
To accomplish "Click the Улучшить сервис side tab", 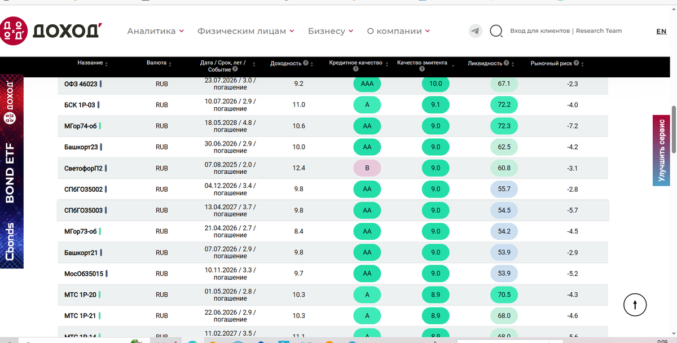I will (x=661, y=149).
